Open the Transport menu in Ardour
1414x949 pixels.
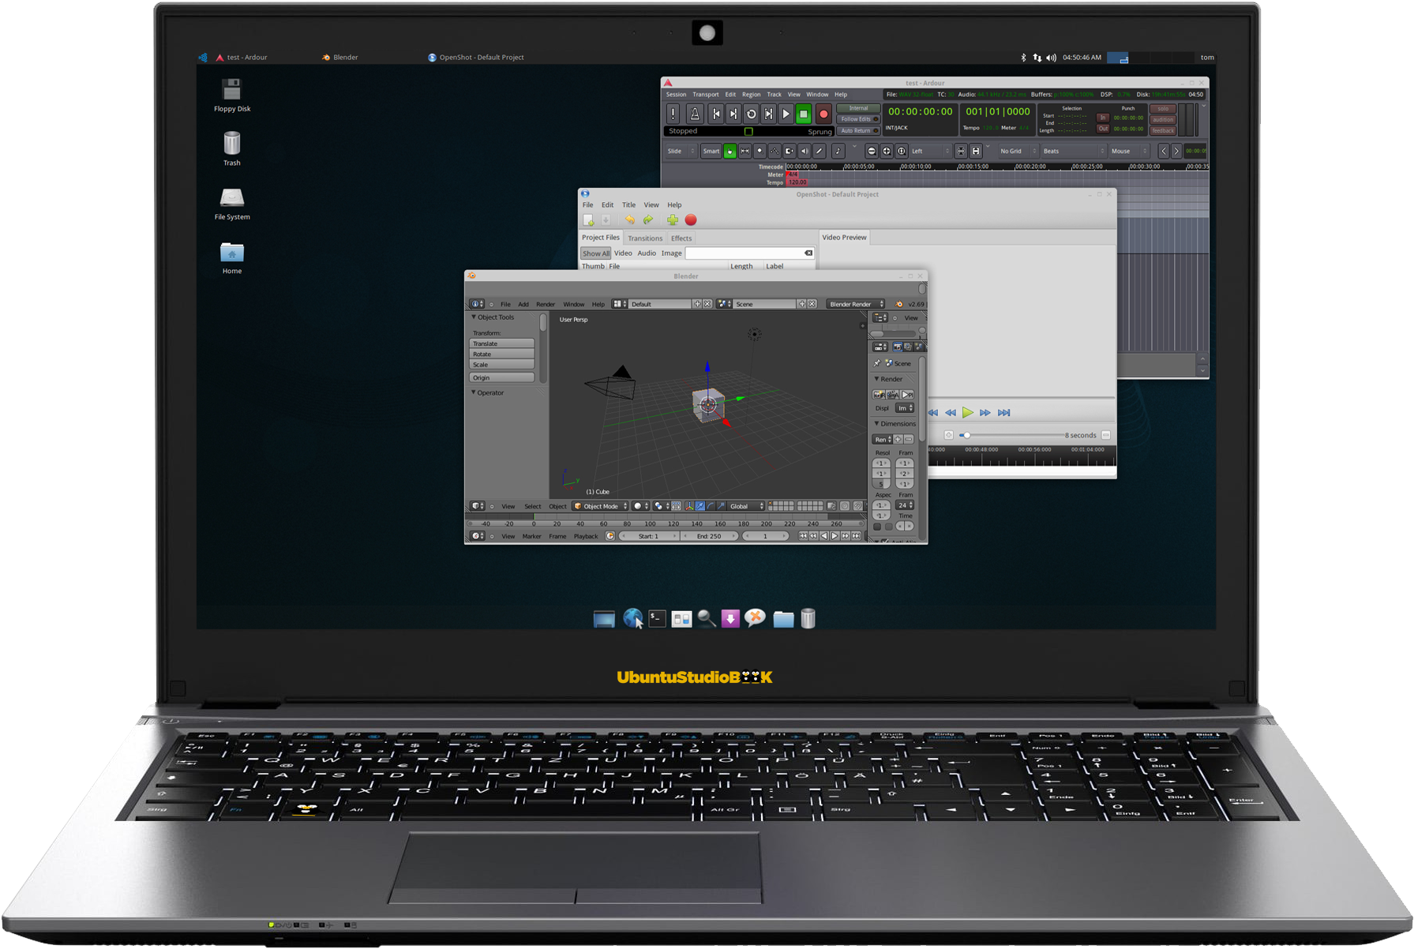pos(705,95)
